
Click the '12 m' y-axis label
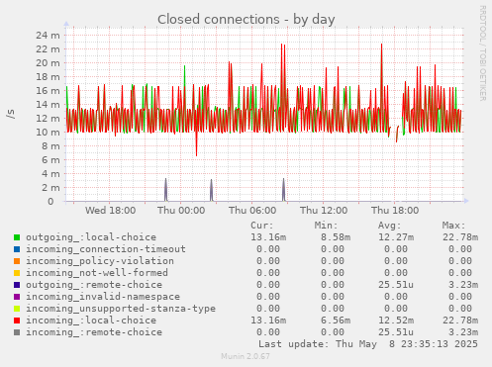pos(49,119)
